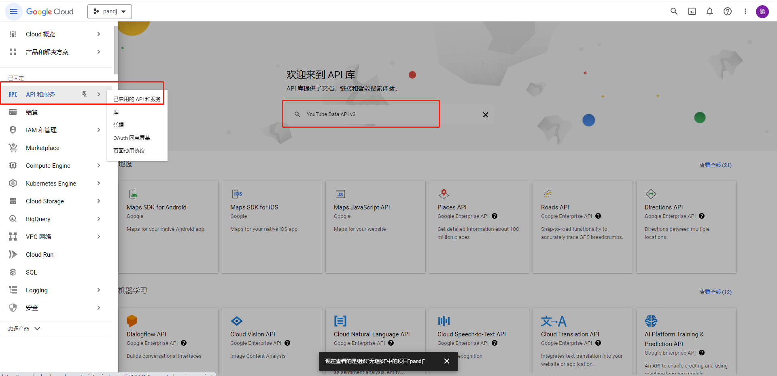Expand the Compute Engine submenu arrow

pos(99,165)
